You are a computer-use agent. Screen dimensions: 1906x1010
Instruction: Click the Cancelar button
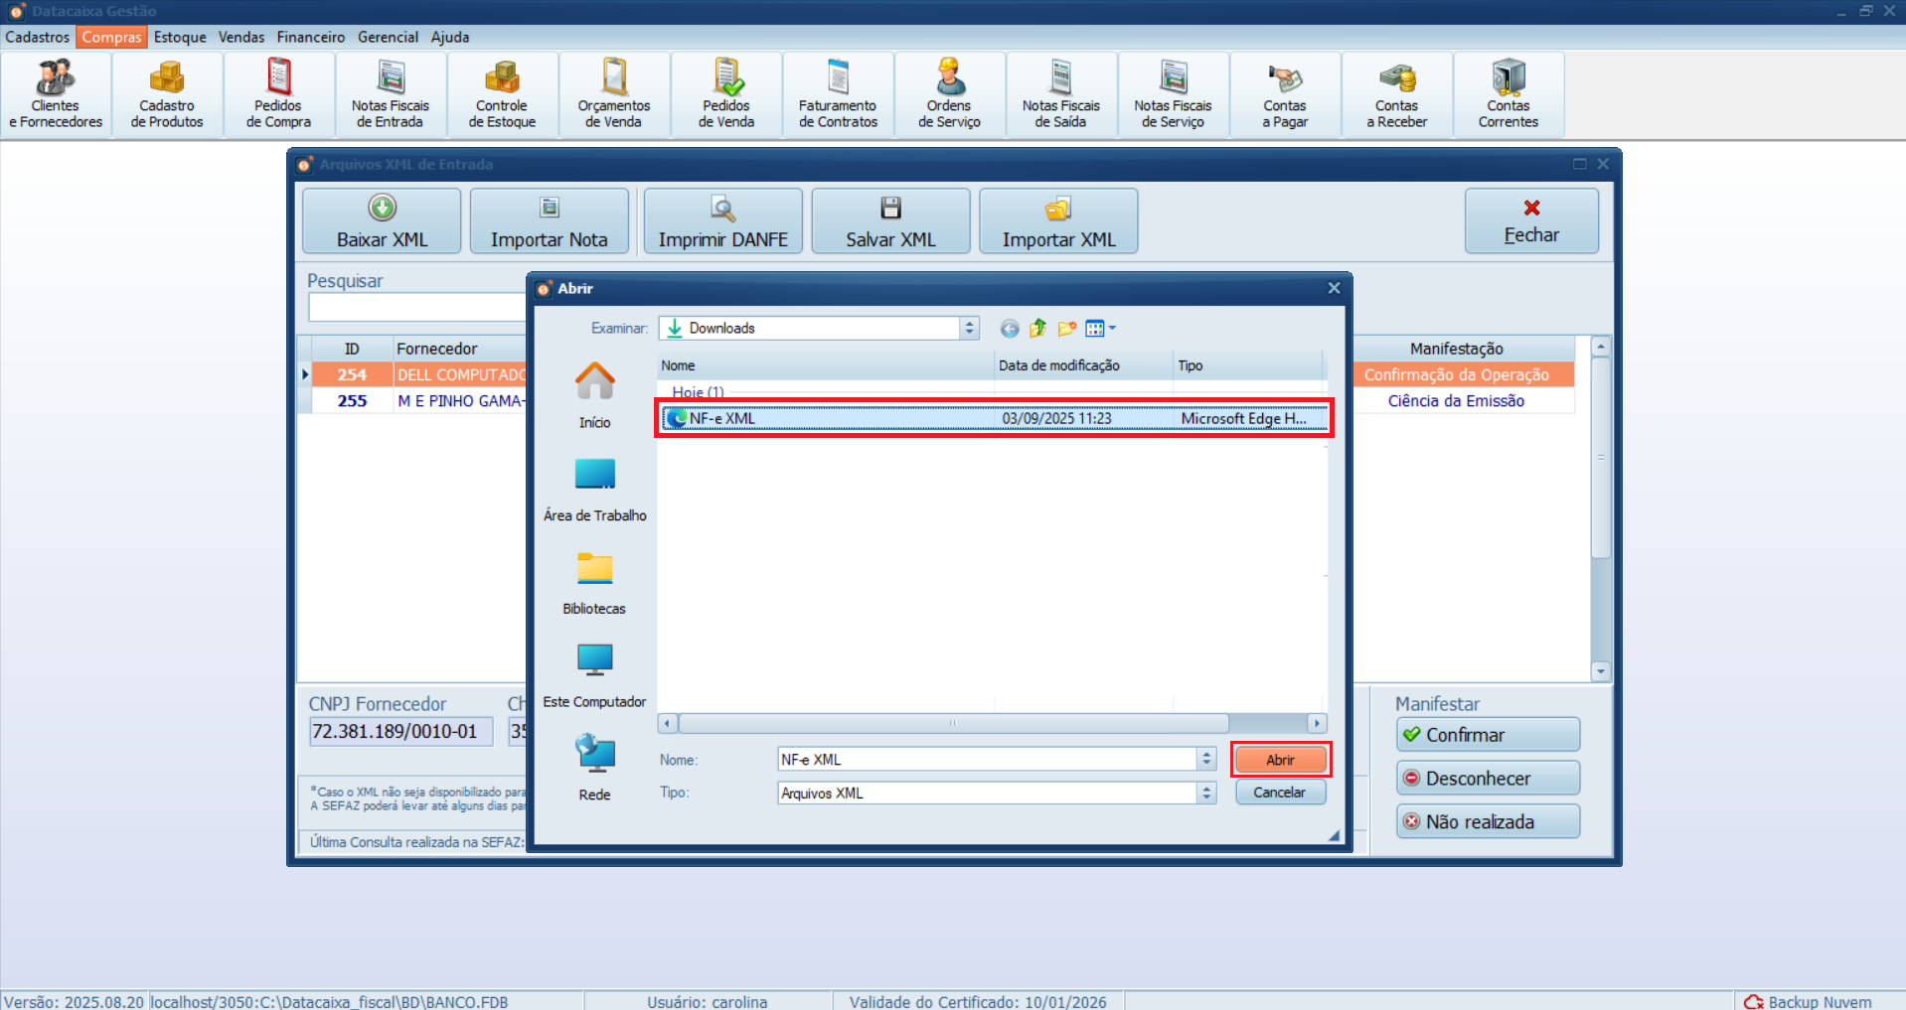click(1280, 792)
